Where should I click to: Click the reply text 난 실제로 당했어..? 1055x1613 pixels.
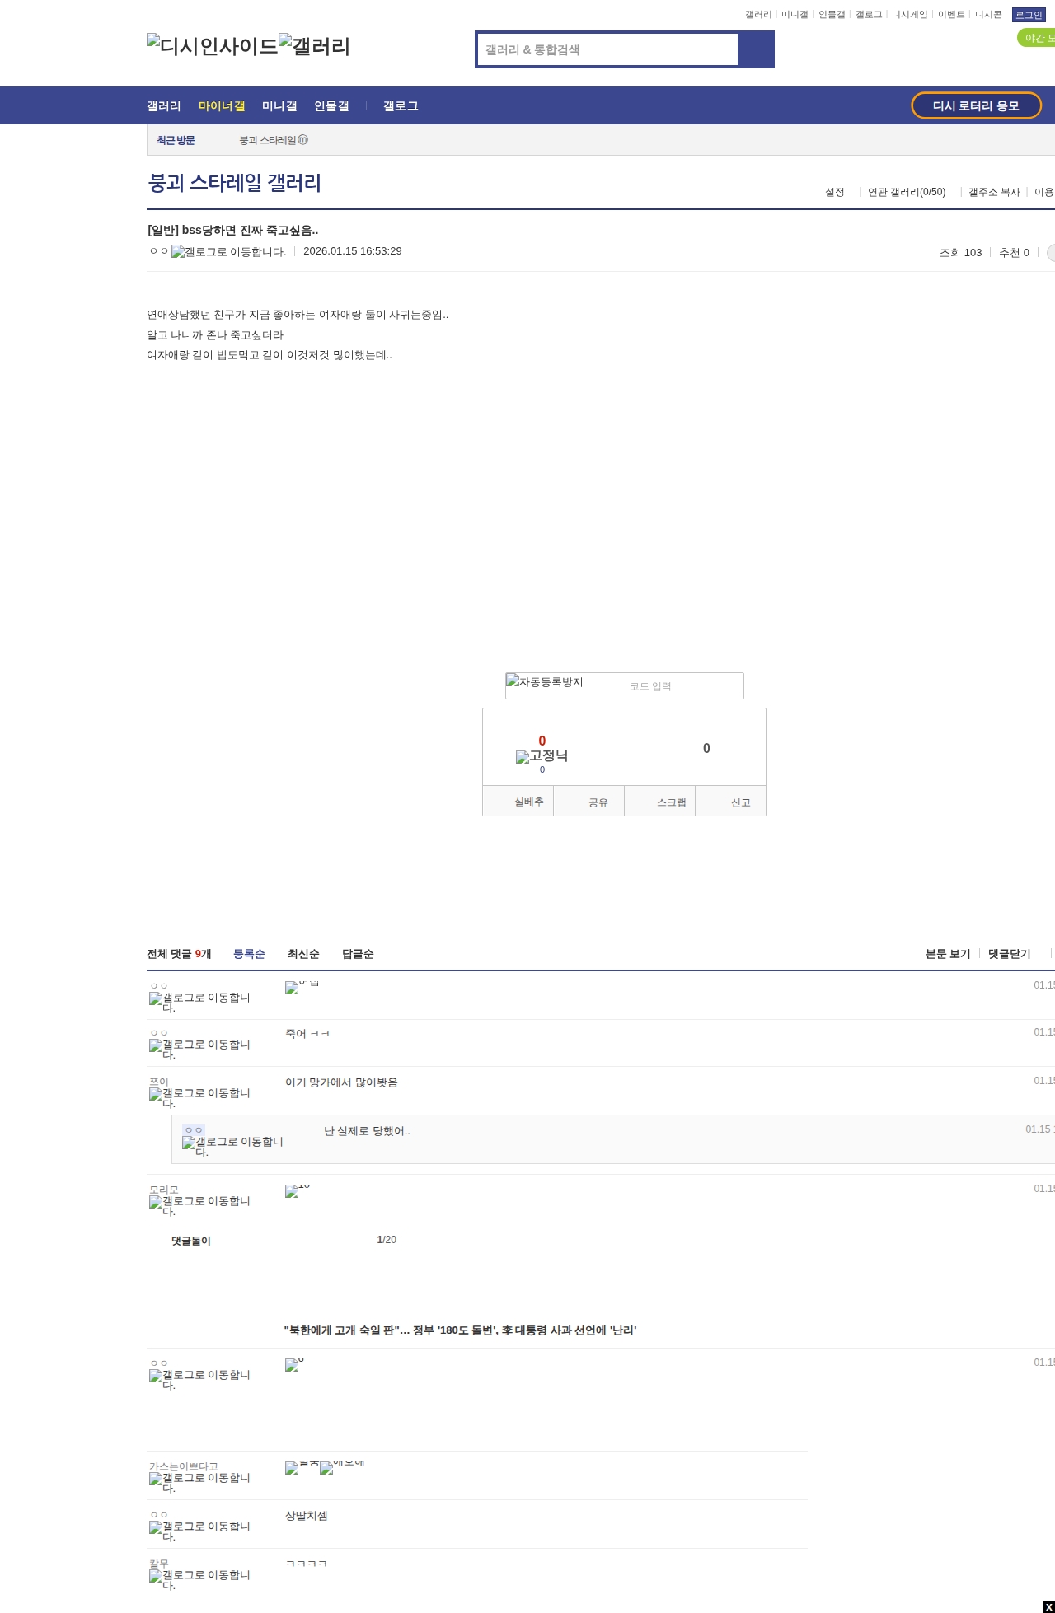click(367, 1130)
